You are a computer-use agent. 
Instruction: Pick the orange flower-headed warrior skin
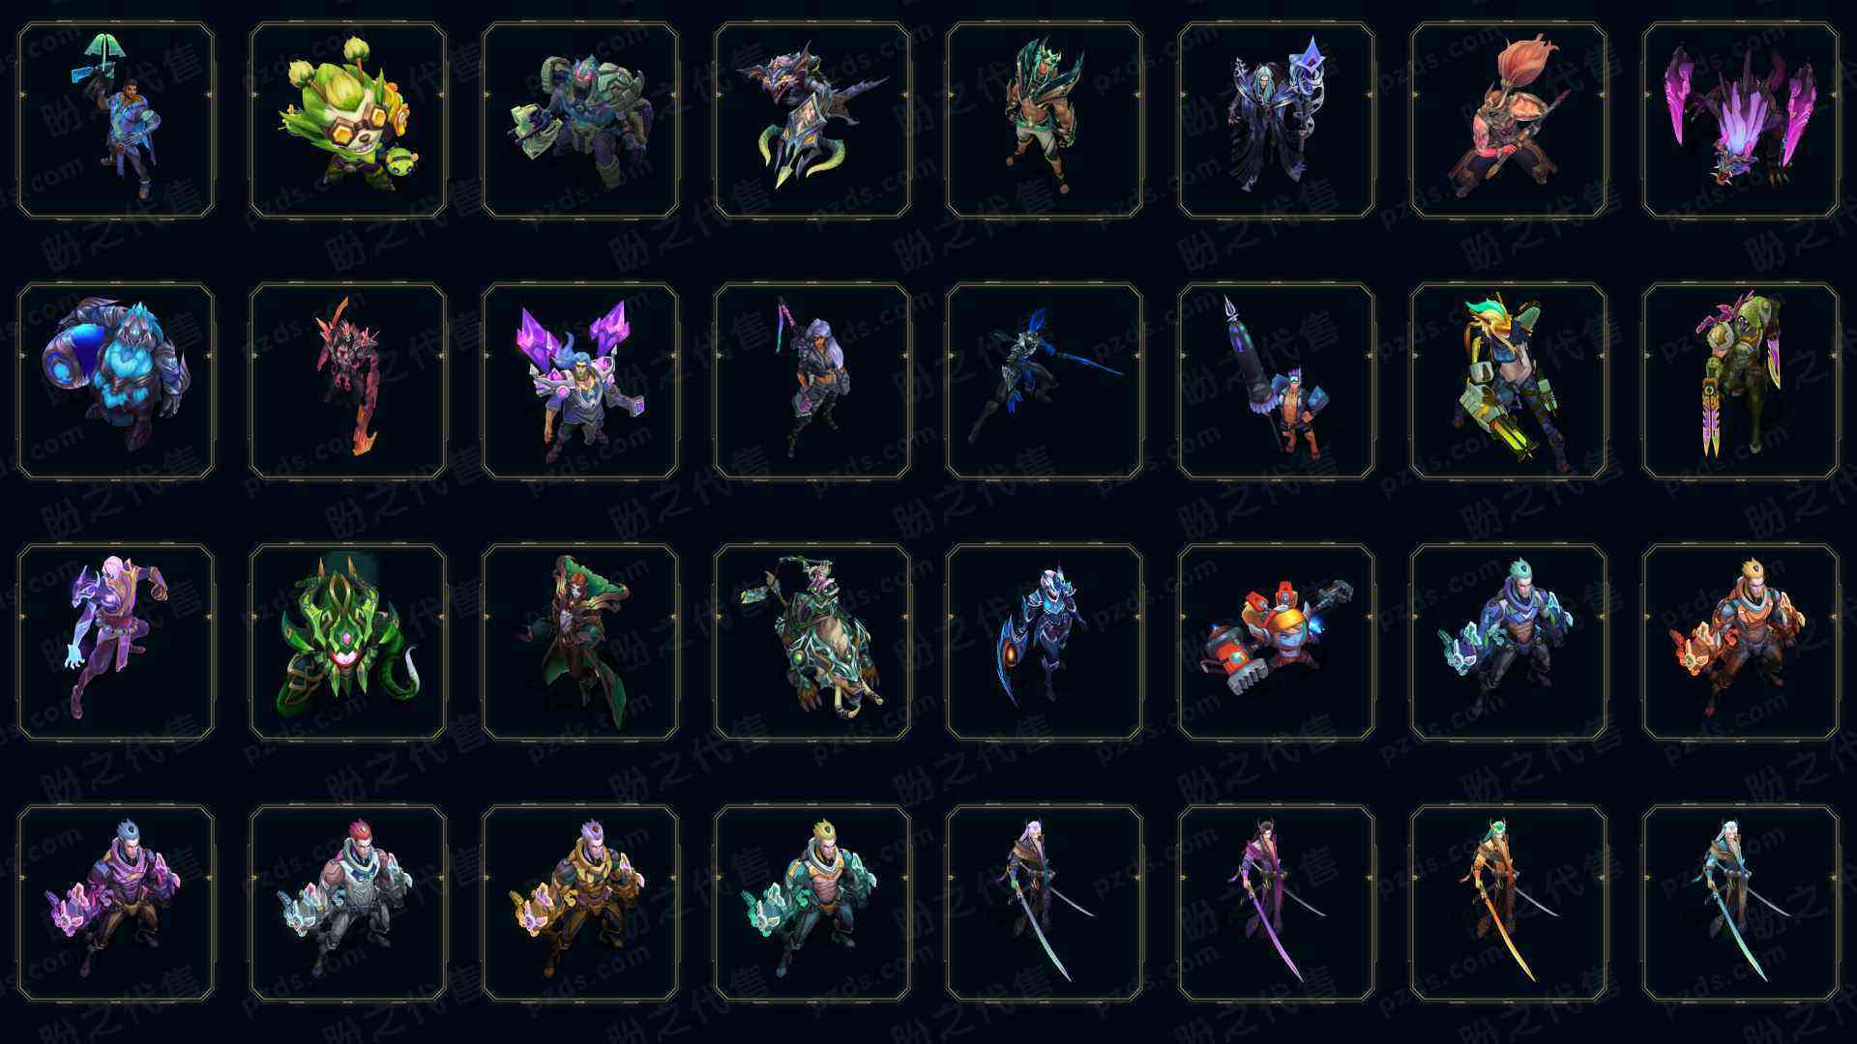(x=1509, y=120)
